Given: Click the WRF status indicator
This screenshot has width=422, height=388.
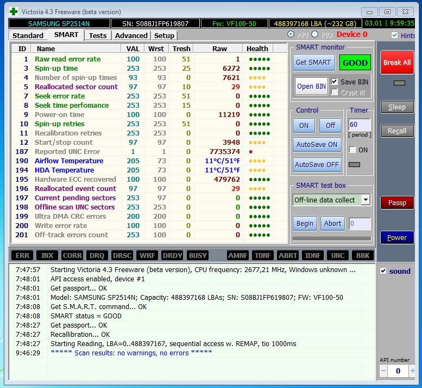Looking at the screenshot, I should coord(147,255).
